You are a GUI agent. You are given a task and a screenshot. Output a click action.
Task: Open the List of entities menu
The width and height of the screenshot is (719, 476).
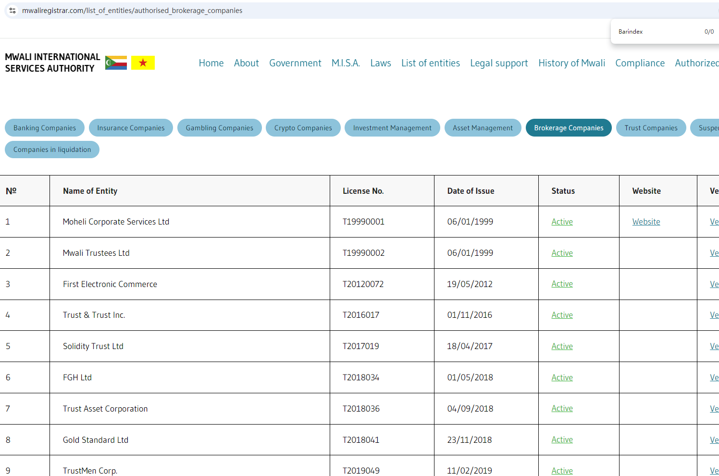tap(430, 63)
